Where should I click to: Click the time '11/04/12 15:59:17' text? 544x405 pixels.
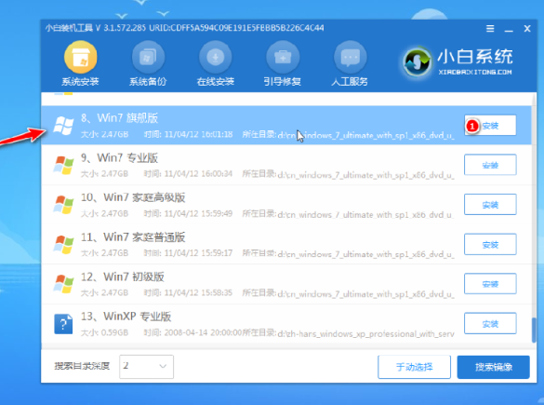(198, 253)
